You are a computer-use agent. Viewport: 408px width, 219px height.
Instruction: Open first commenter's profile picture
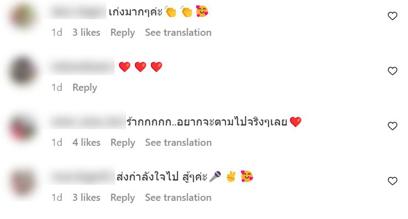pos(23,16)
